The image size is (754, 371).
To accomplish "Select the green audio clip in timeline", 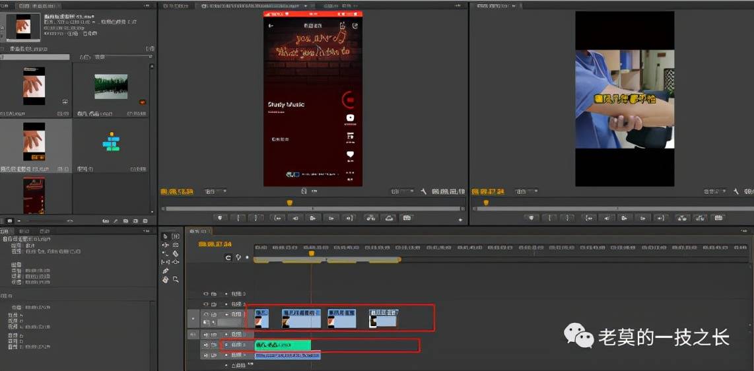I will coord(283,345).
